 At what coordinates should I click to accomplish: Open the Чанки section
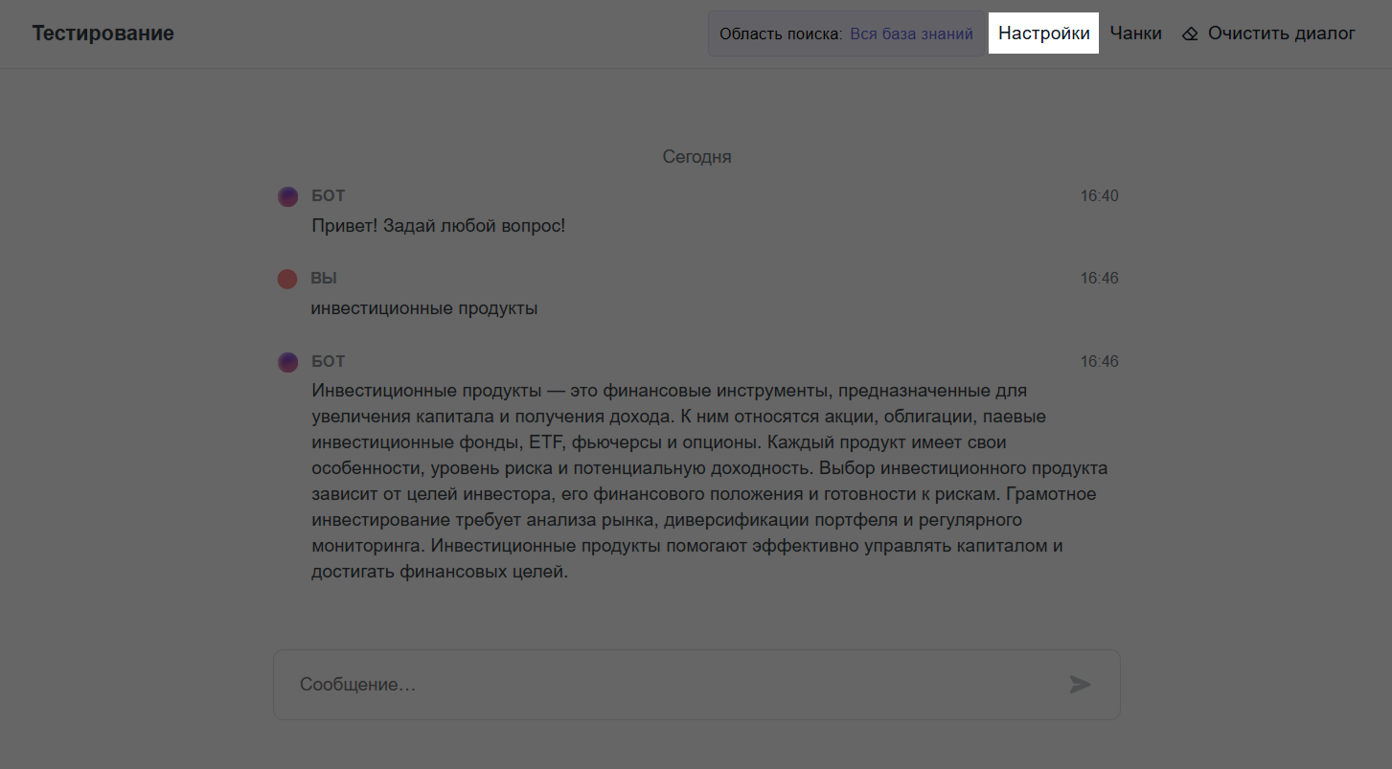coord(1135,34)
